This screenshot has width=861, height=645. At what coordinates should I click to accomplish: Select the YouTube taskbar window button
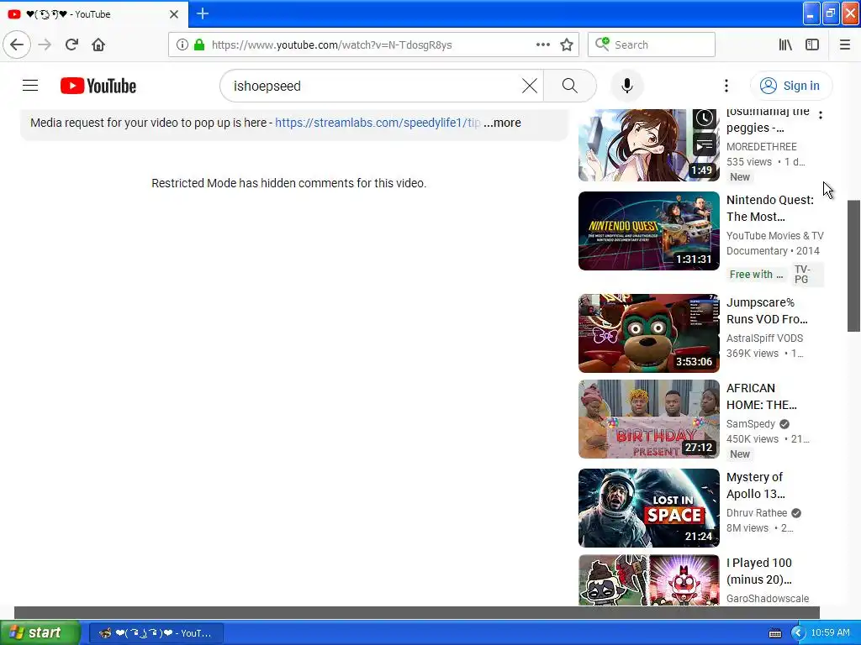coord(156,633)
